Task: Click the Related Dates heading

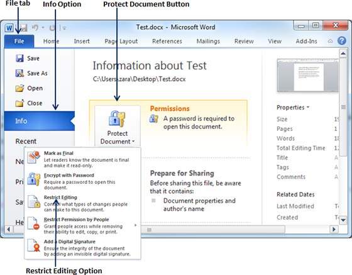Action: (x=295, y=194)
